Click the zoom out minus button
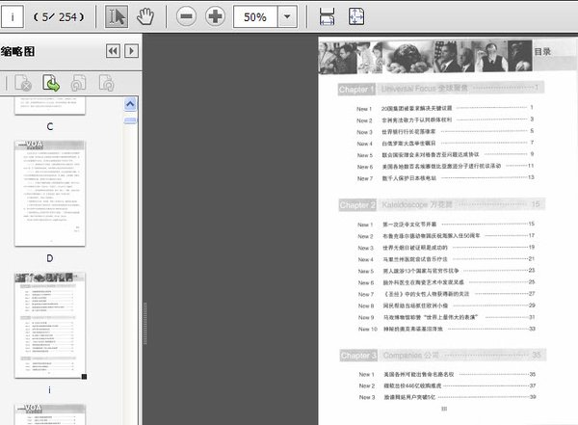This screenshot has height=425, width=578. (x=187, y=16)
